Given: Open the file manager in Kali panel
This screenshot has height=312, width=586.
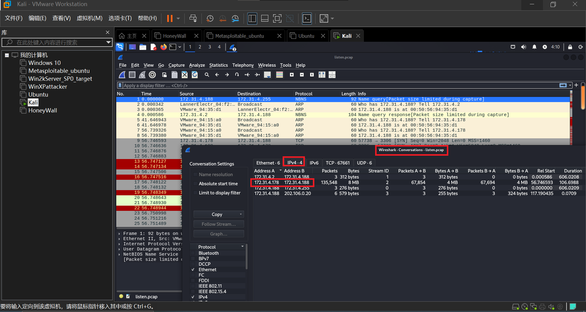Looking at the screenshot, I should 143,47.
